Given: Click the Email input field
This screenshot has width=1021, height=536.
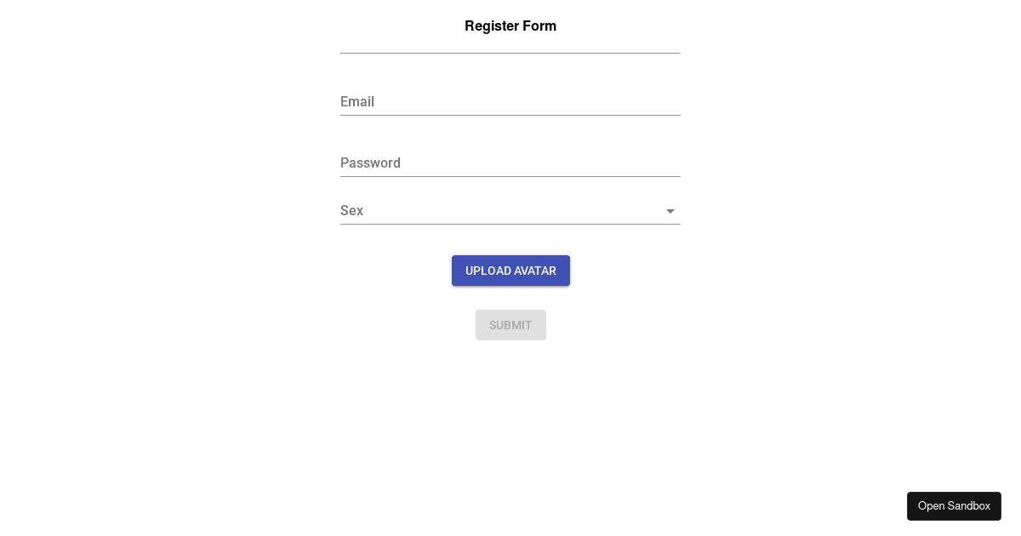Looking at the screenshot, I should click(510, 102).
